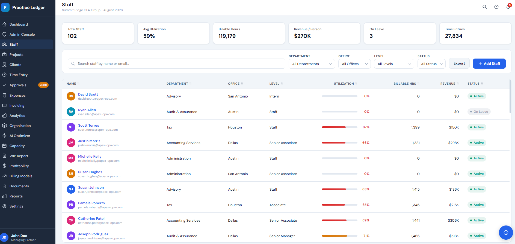
Task: Click the Profitability dollar icon
Action: click(4, 166)
